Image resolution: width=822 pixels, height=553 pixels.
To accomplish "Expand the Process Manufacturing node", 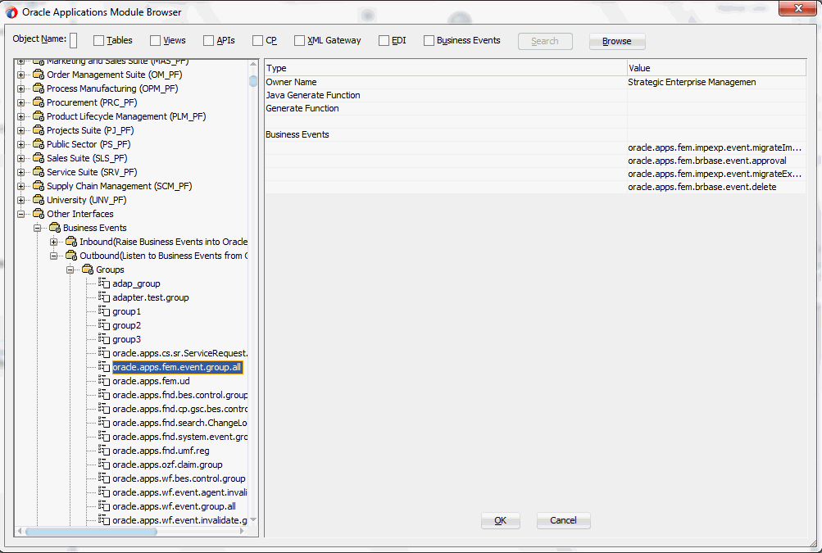I will 21,88.
